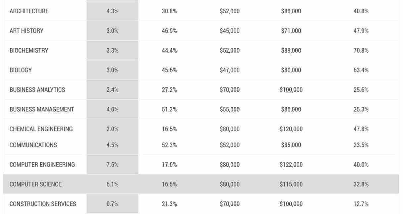Viewport: 403px width, 214px height.
Task: Click Computer Engineering's 7.5% cell
Action: pyautogui.click(x=112, y=165)
